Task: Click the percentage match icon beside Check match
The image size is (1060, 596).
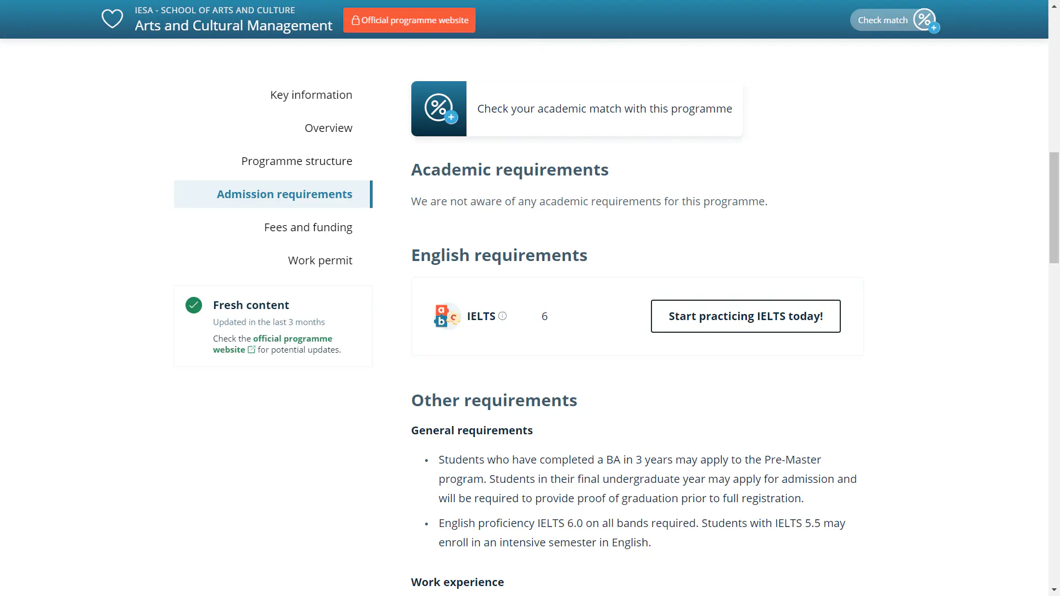Action: coord(924,19)
